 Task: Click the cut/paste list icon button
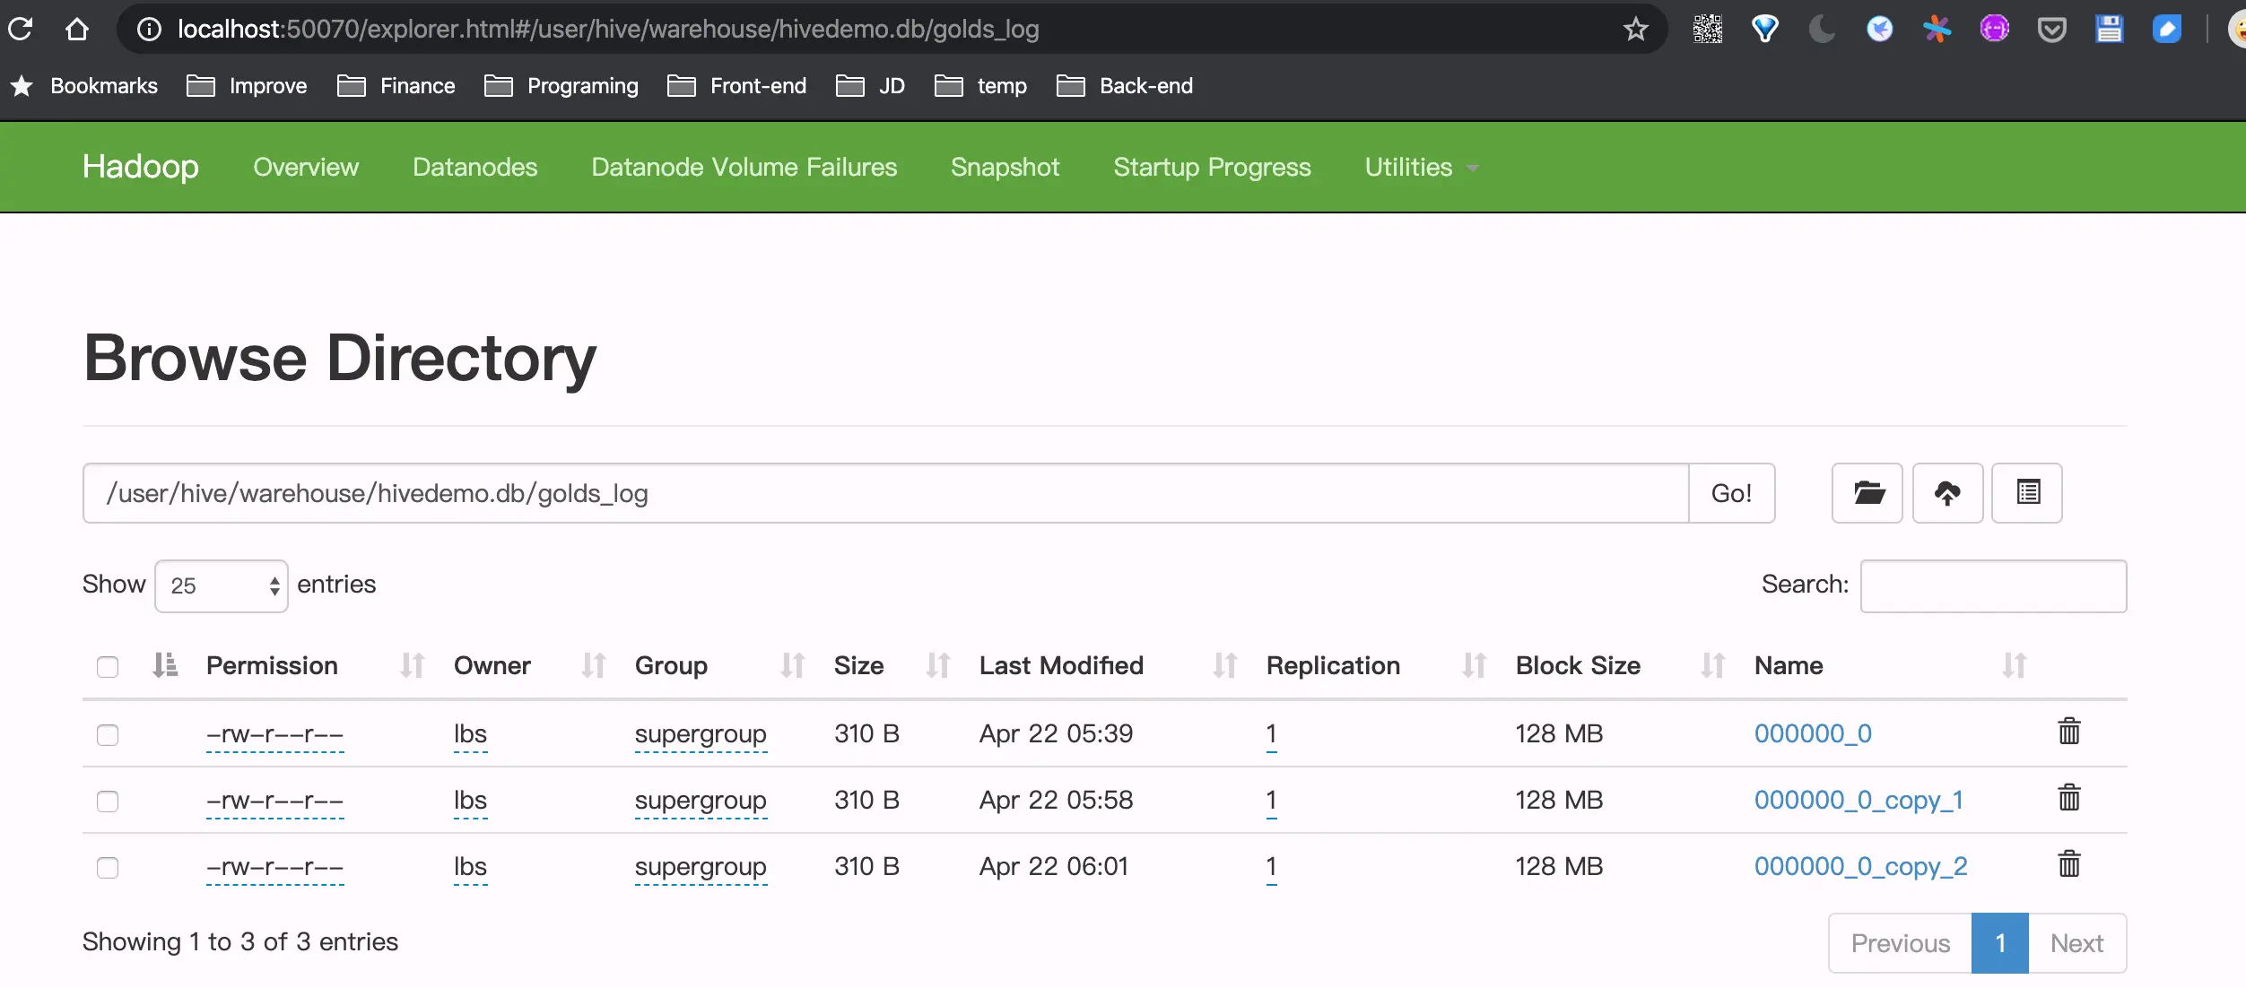click(x=2027, y=493)
